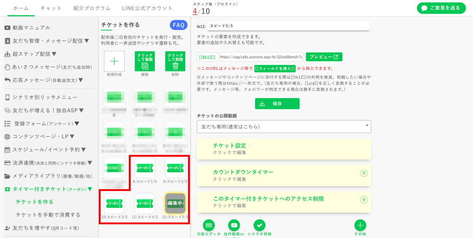This screenshot has width=473, height=238.
Task: Select coupon ticket 10:スピード3/5
Action: click(x=115, y=203)
